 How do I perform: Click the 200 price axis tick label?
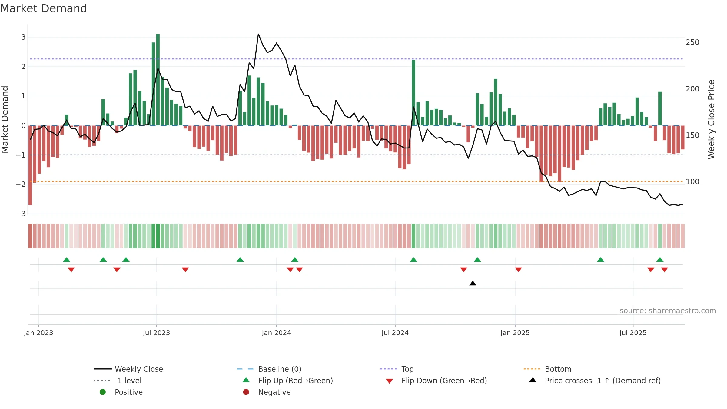(692, 89)
